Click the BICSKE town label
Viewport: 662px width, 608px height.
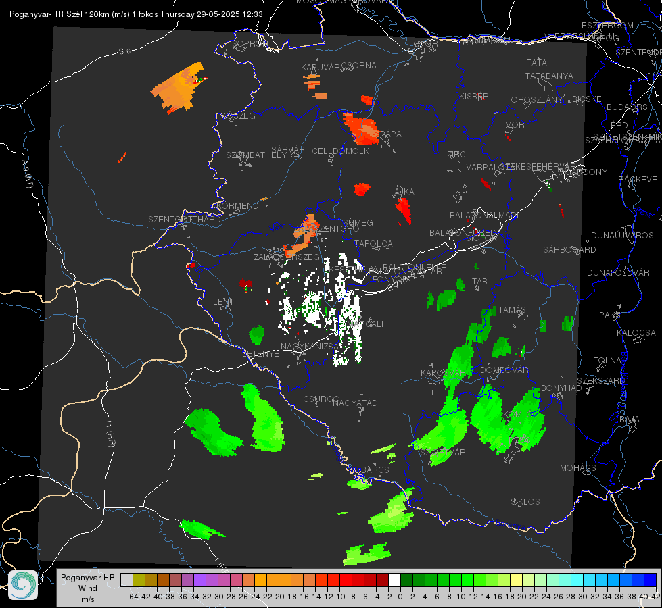point(587,99)
